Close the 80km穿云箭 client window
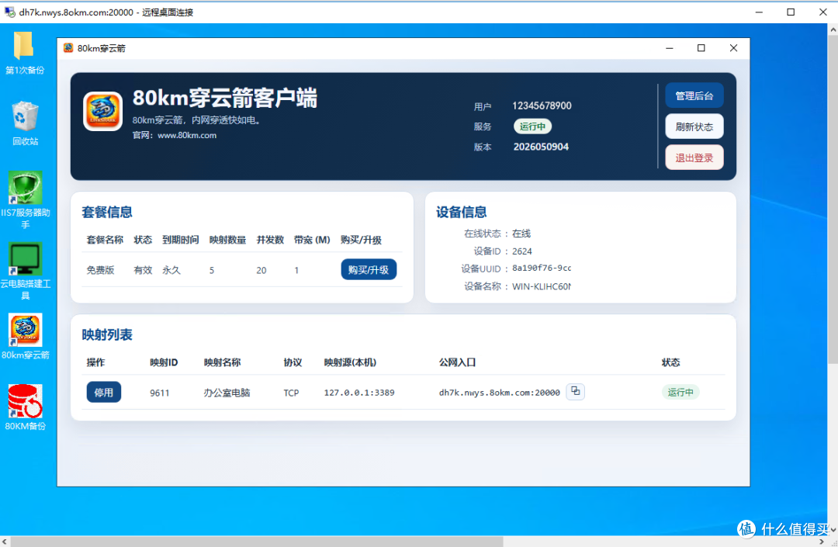This screenshot has height=547, width=838. [733, 48]
